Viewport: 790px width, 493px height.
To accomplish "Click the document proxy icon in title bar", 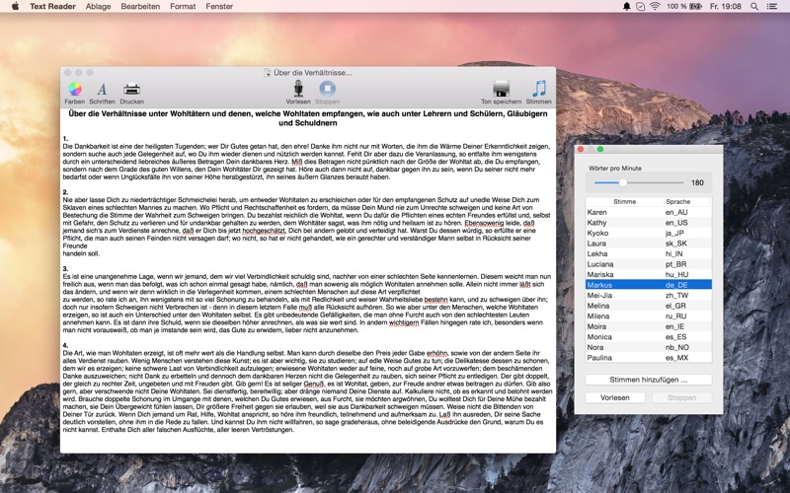I will [x=267, y=72].
